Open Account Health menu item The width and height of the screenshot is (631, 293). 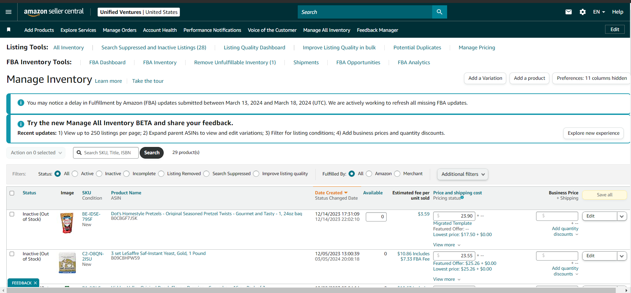coord(160,30)
